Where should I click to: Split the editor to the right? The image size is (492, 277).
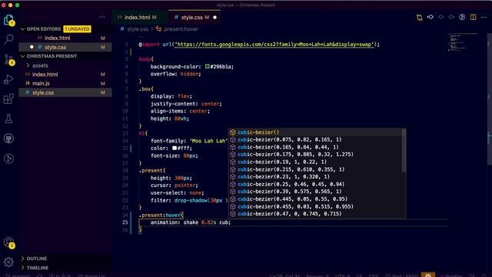point(474,17)
